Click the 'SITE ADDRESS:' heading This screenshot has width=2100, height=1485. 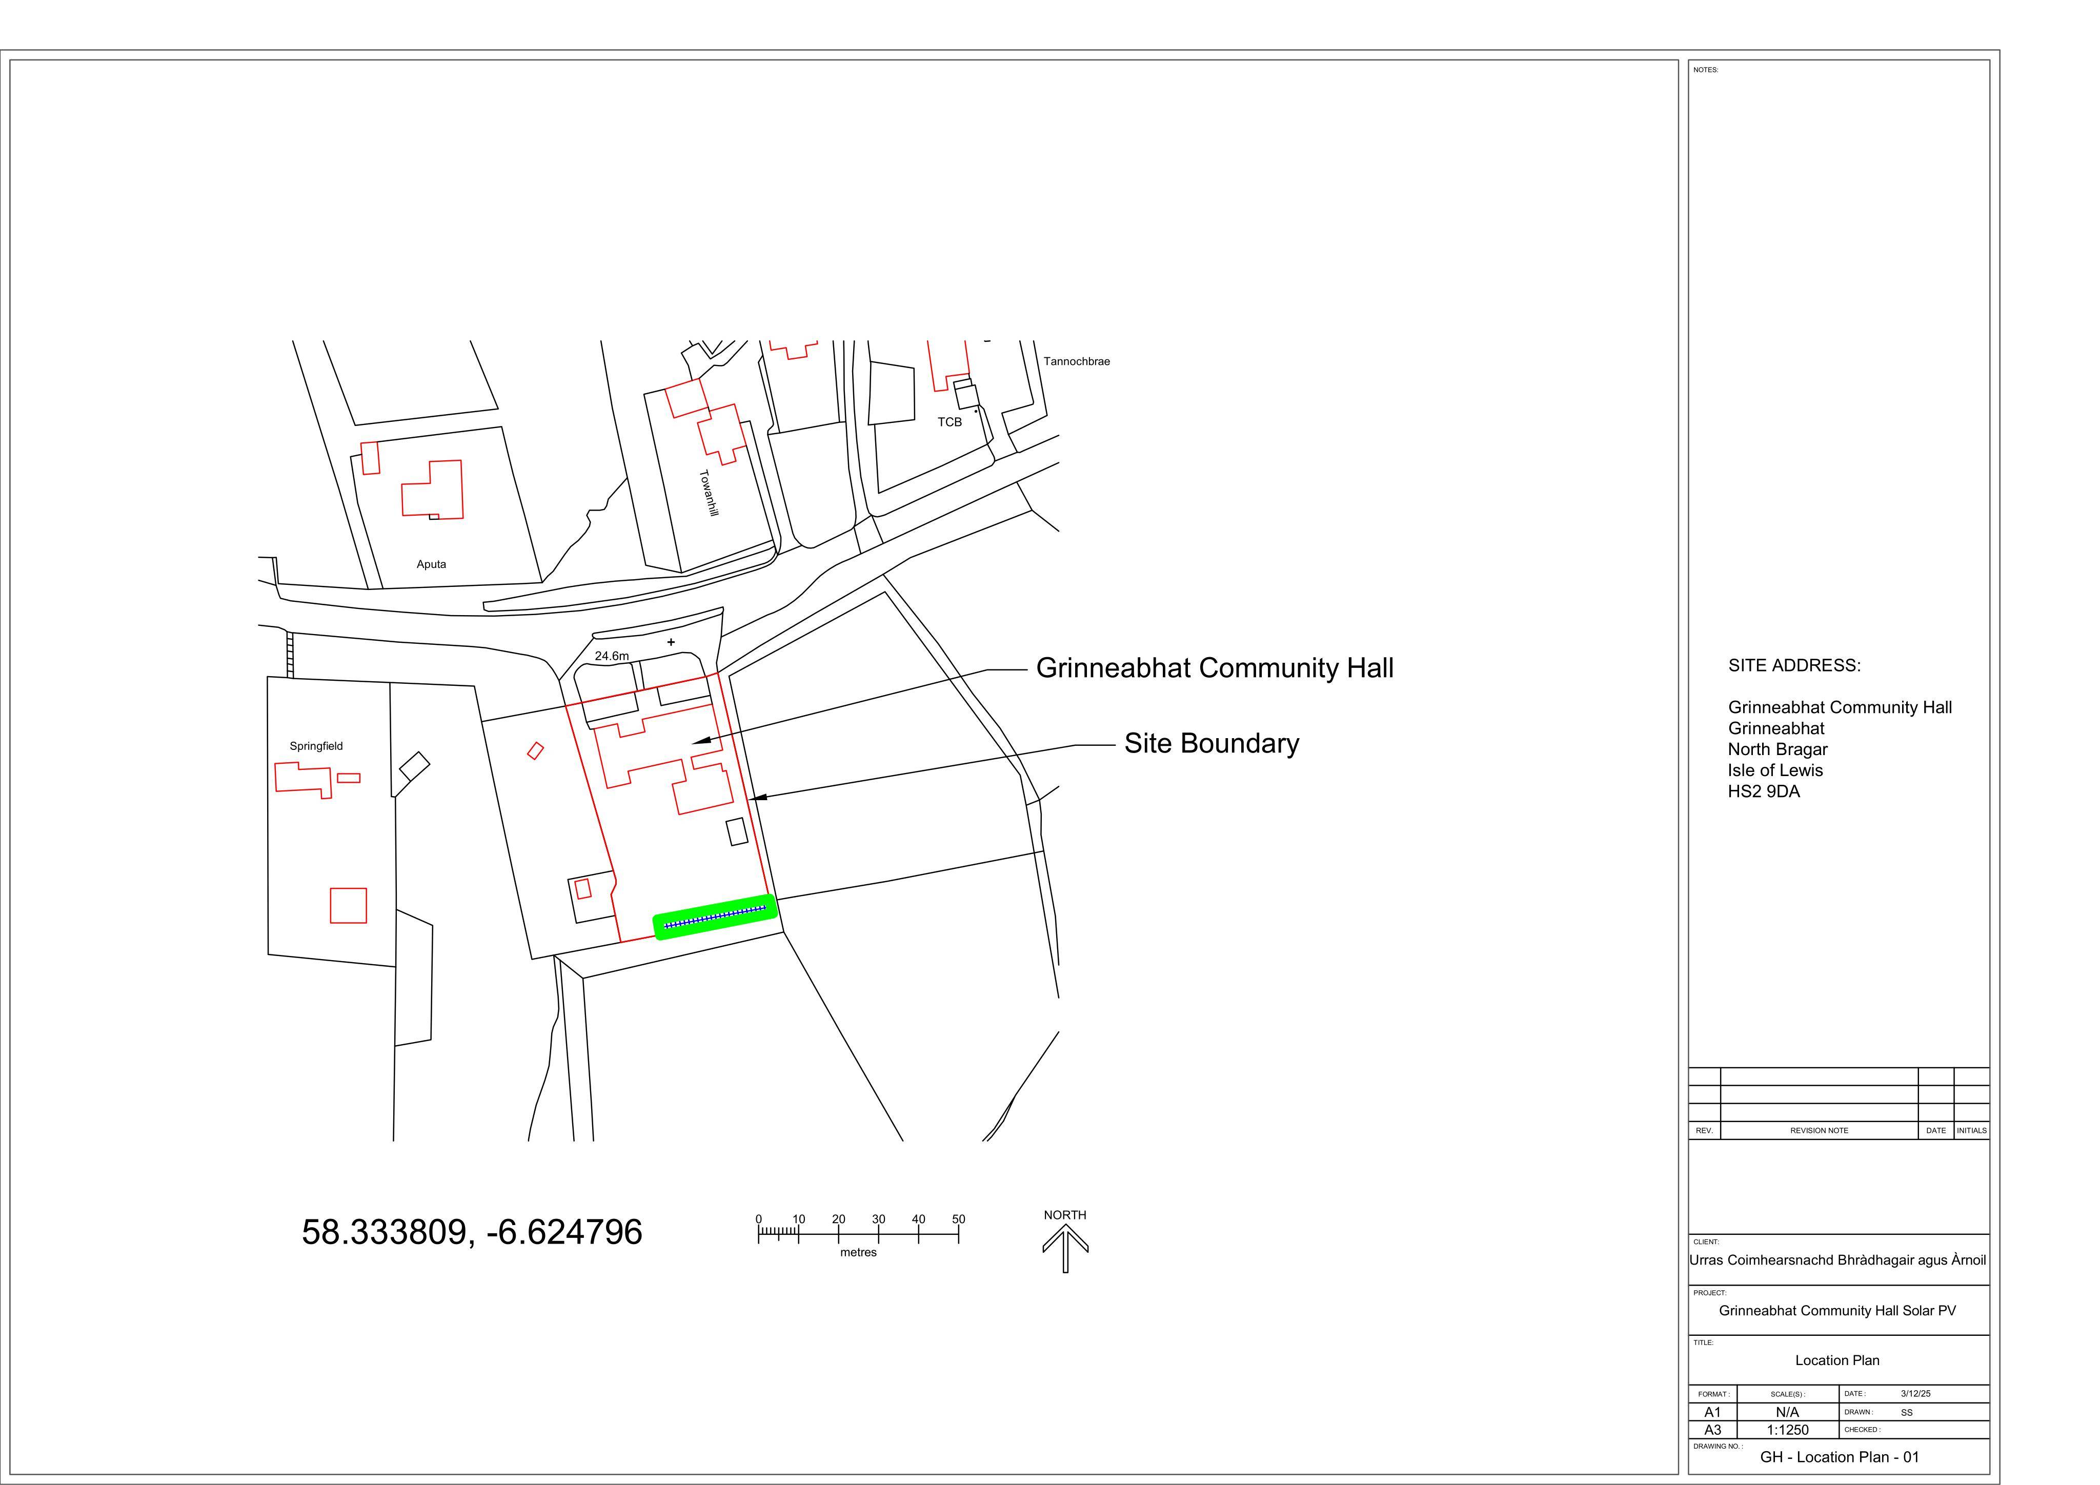click(x=1794, y=666)
